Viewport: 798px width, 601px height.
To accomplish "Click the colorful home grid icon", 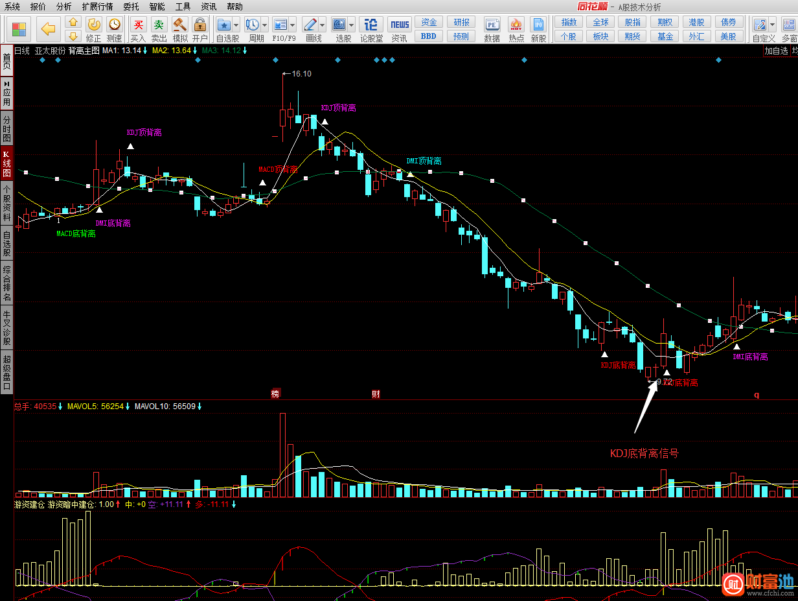I will point(19,29).
